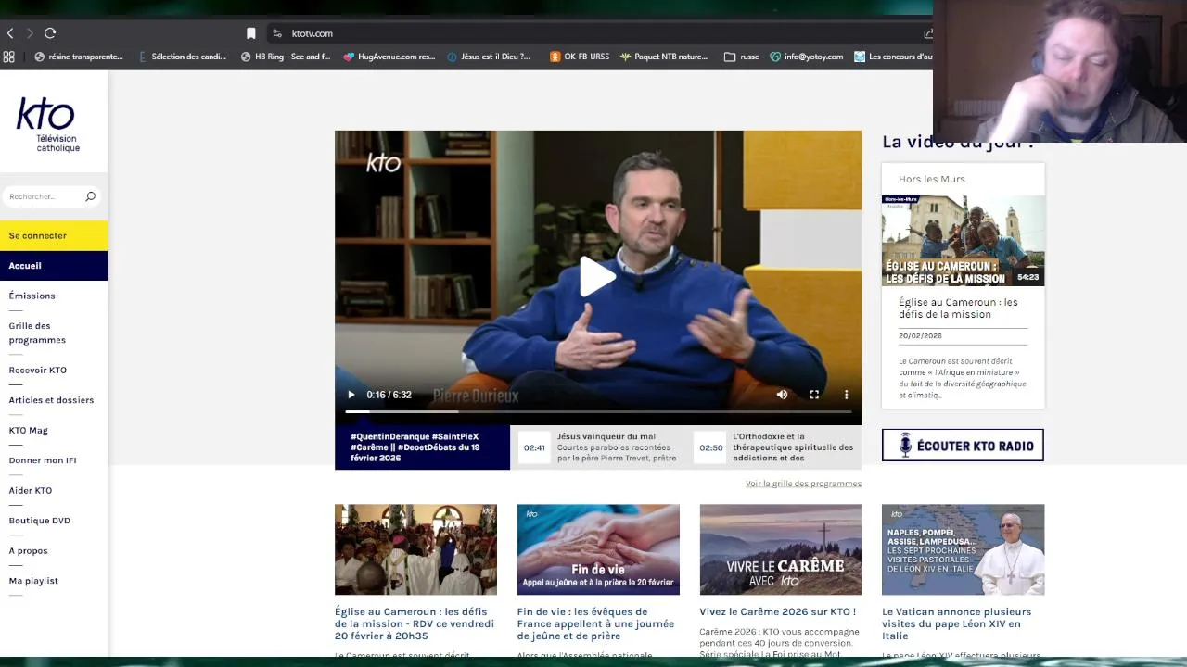1187x667 pixels.
Task: Open the 'russe' bookmarks folder
Action: 741,57
